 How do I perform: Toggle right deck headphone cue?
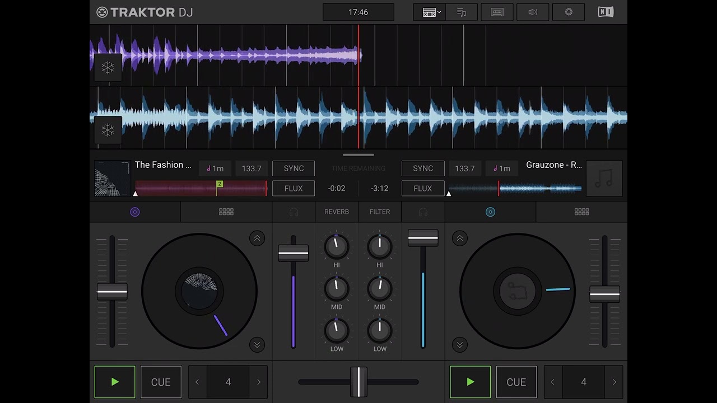pos(423,212)
